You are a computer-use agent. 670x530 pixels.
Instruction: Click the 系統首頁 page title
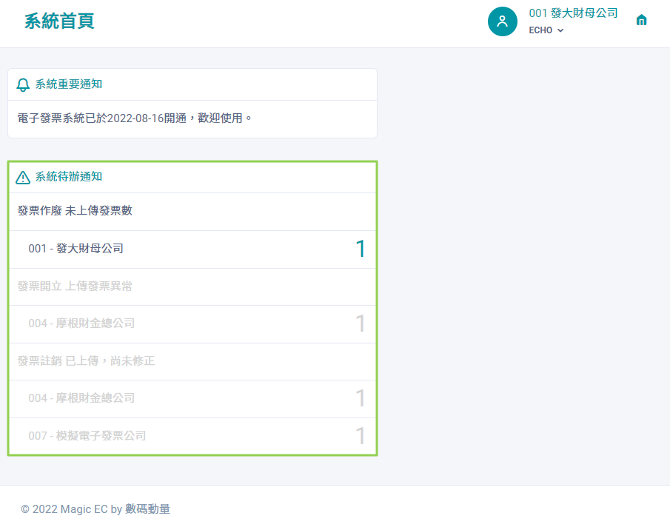pos(59,21)
